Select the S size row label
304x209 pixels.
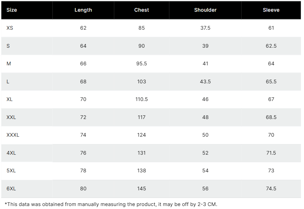coord(8,46)
